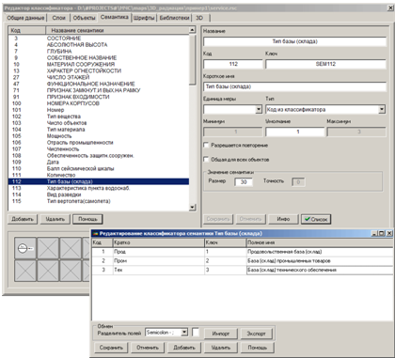Click the Размер field showing 30
Image resolution: width=395 pixels, height=358 pixels.
(x=244, y=181)
